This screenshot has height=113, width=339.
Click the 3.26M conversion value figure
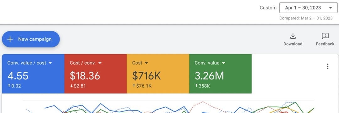tap(209, 76)
